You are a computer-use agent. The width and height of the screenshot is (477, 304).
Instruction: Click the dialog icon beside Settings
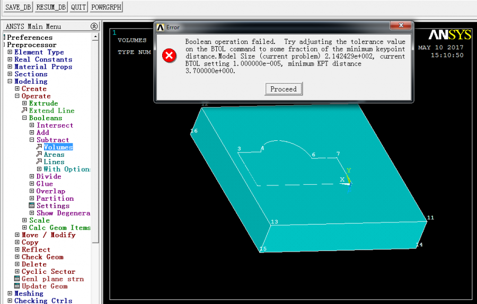[x=32, y=205]
